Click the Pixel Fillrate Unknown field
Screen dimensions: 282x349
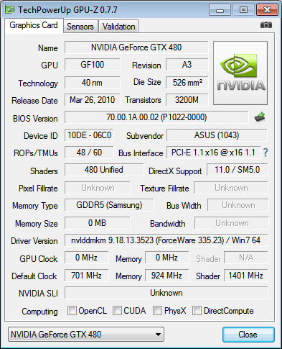(98, 188)
